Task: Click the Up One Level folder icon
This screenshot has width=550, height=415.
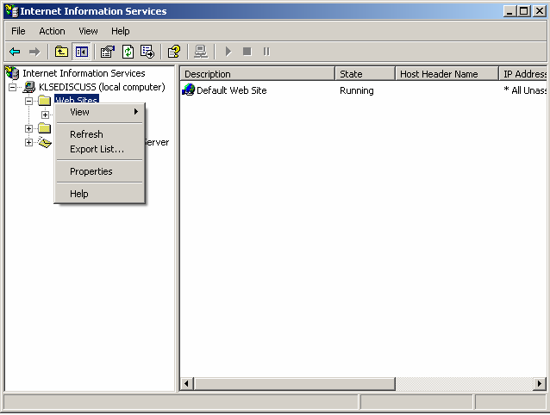Action: click(x=61, y=52)
